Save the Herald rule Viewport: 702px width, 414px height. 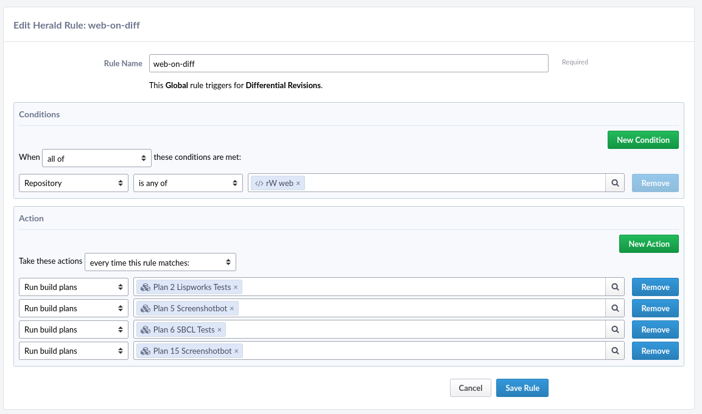(522, 388)
